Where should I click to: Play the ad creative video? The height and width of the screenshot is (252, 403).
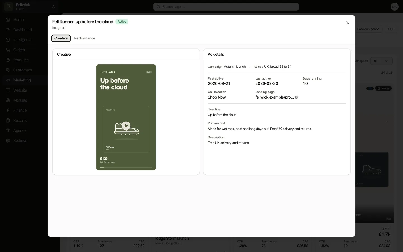click(126, 125)
